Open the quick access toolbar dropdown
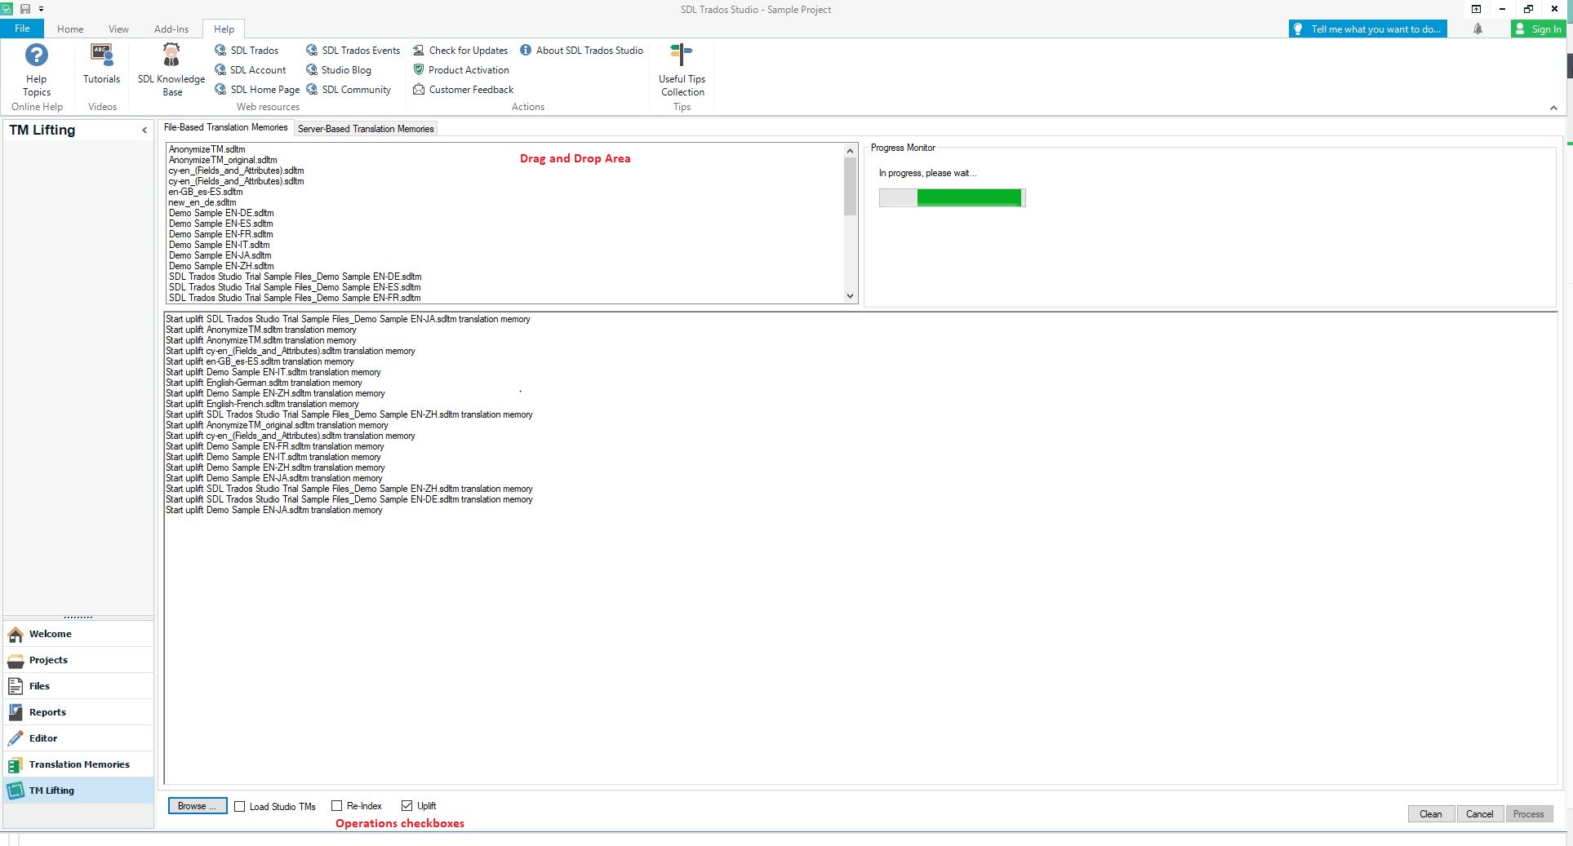 pyautogui.click(x=41, y=9)
